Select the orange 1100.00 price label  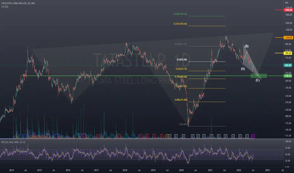point(288,38)
